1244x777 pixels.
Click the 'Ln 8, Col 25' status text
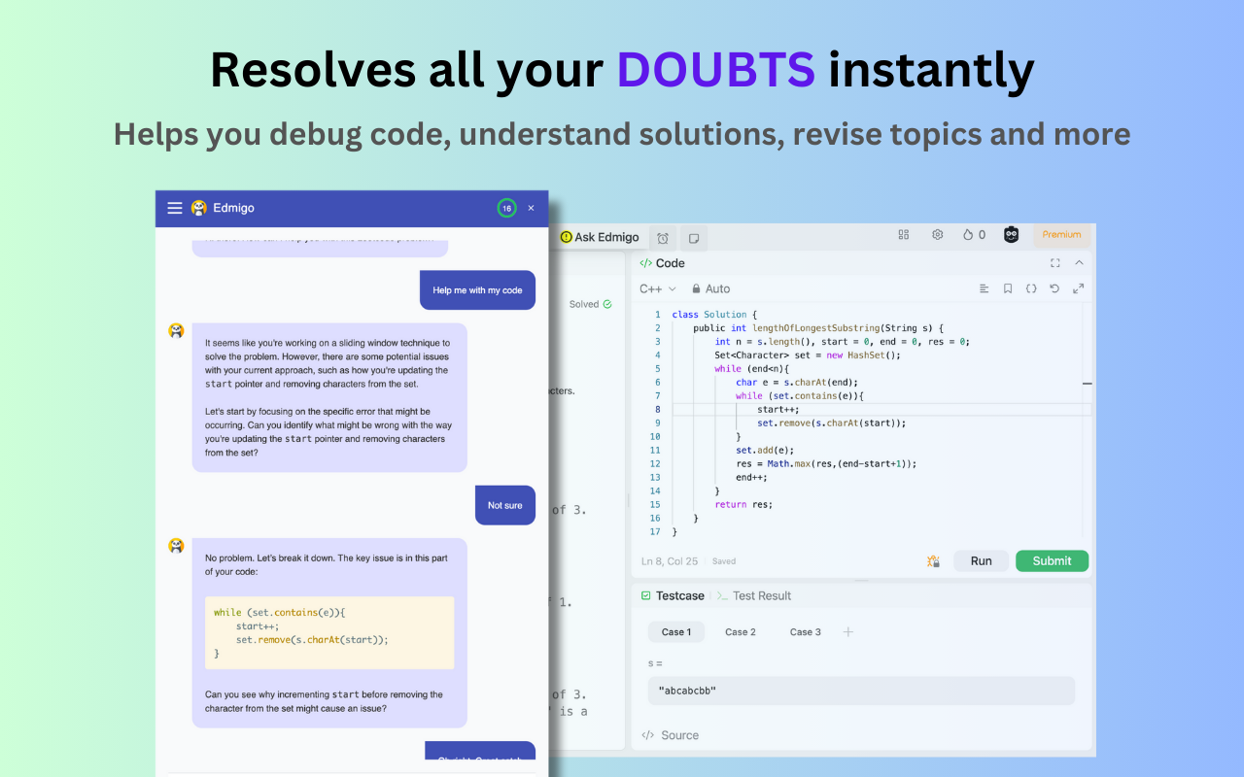point(670,561)
